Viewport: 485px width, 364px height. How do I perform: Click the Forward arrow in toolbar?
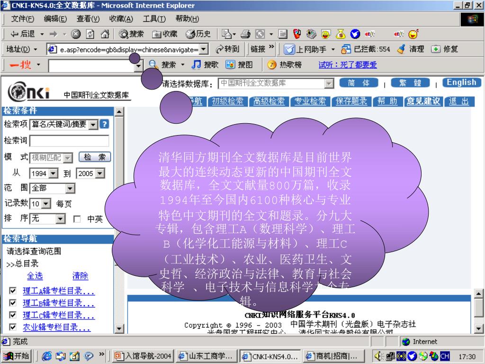click(x=54, y=34)
